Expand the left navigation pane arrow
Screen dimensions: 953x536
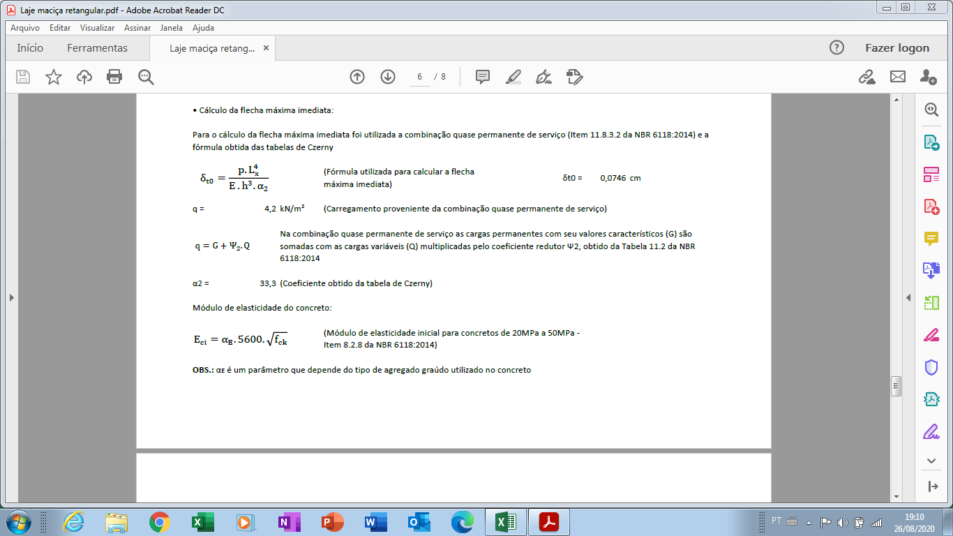click(11, 297)
